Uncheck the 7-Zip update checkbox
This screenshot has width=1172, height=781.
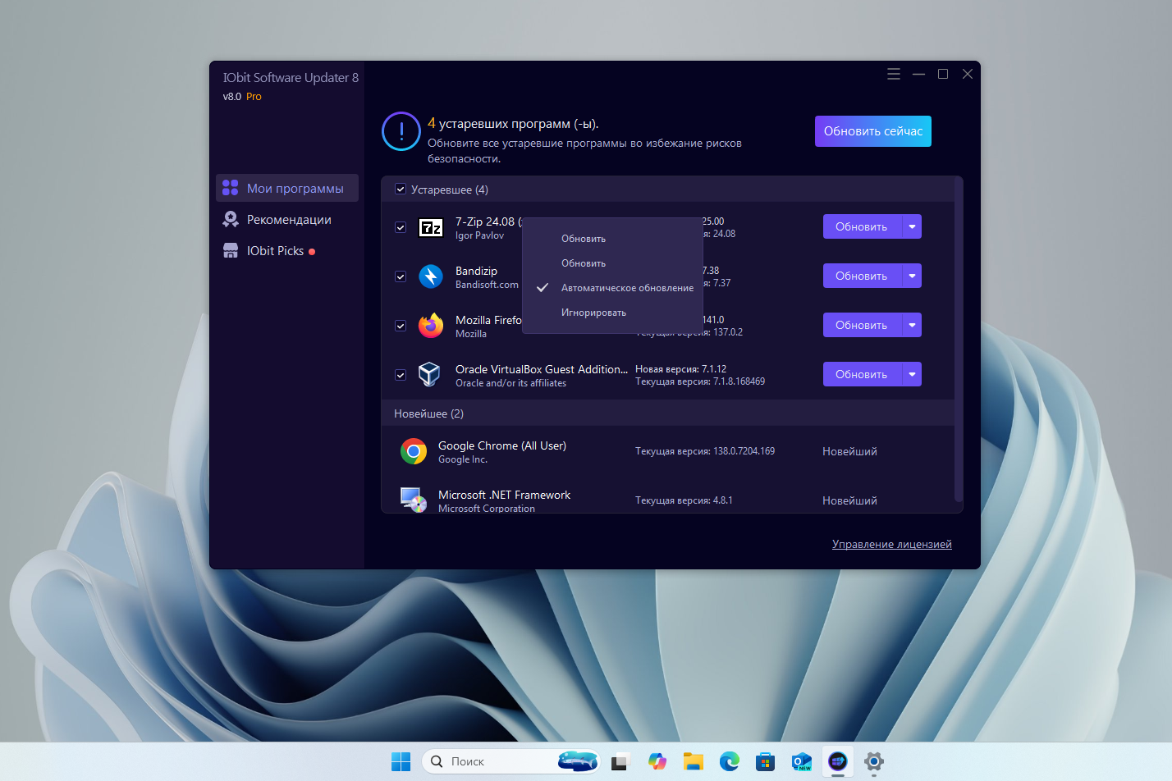coord(401,227)
